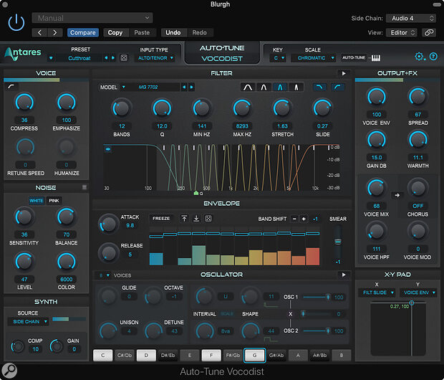Click the Copy button
The image size is (444, 380).
[x=115, y=32]
